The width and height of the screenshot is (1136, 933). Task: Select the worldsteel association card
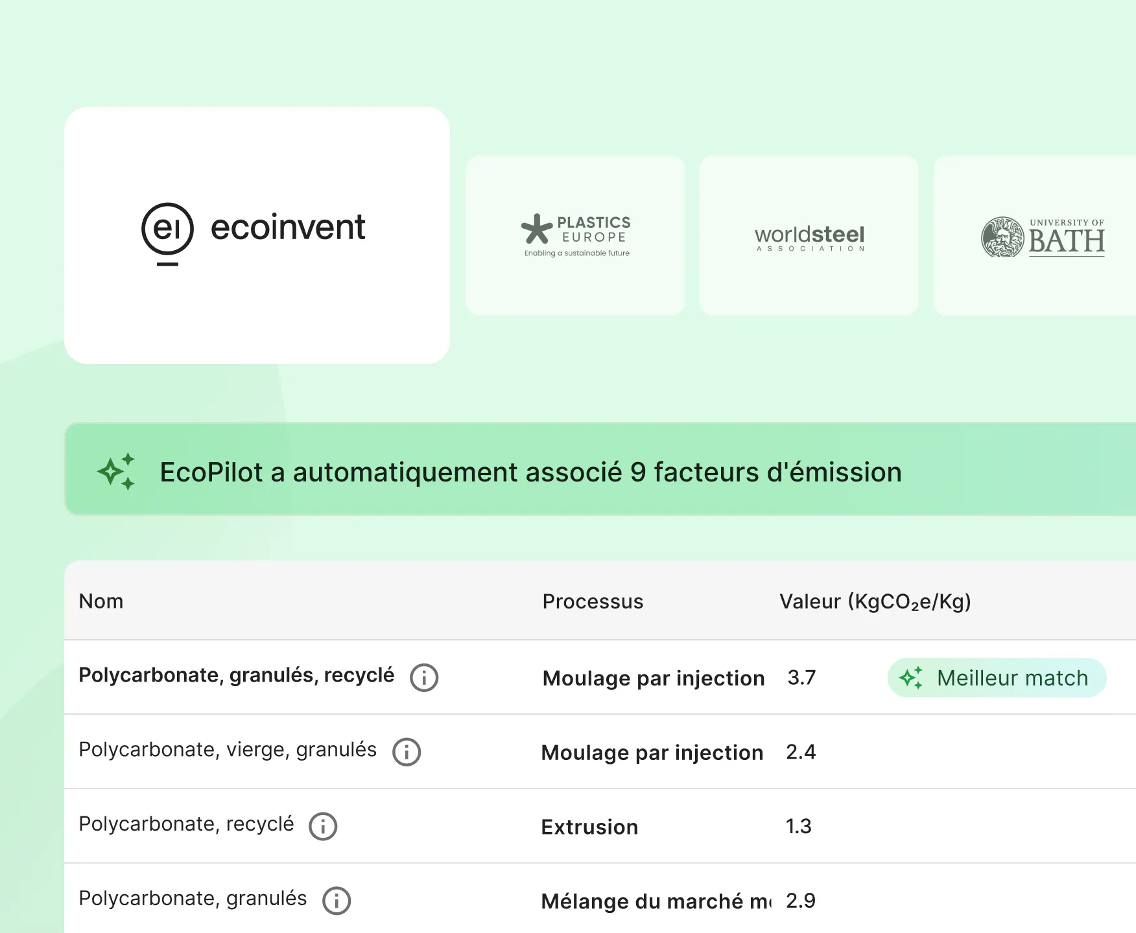point(809,236)
